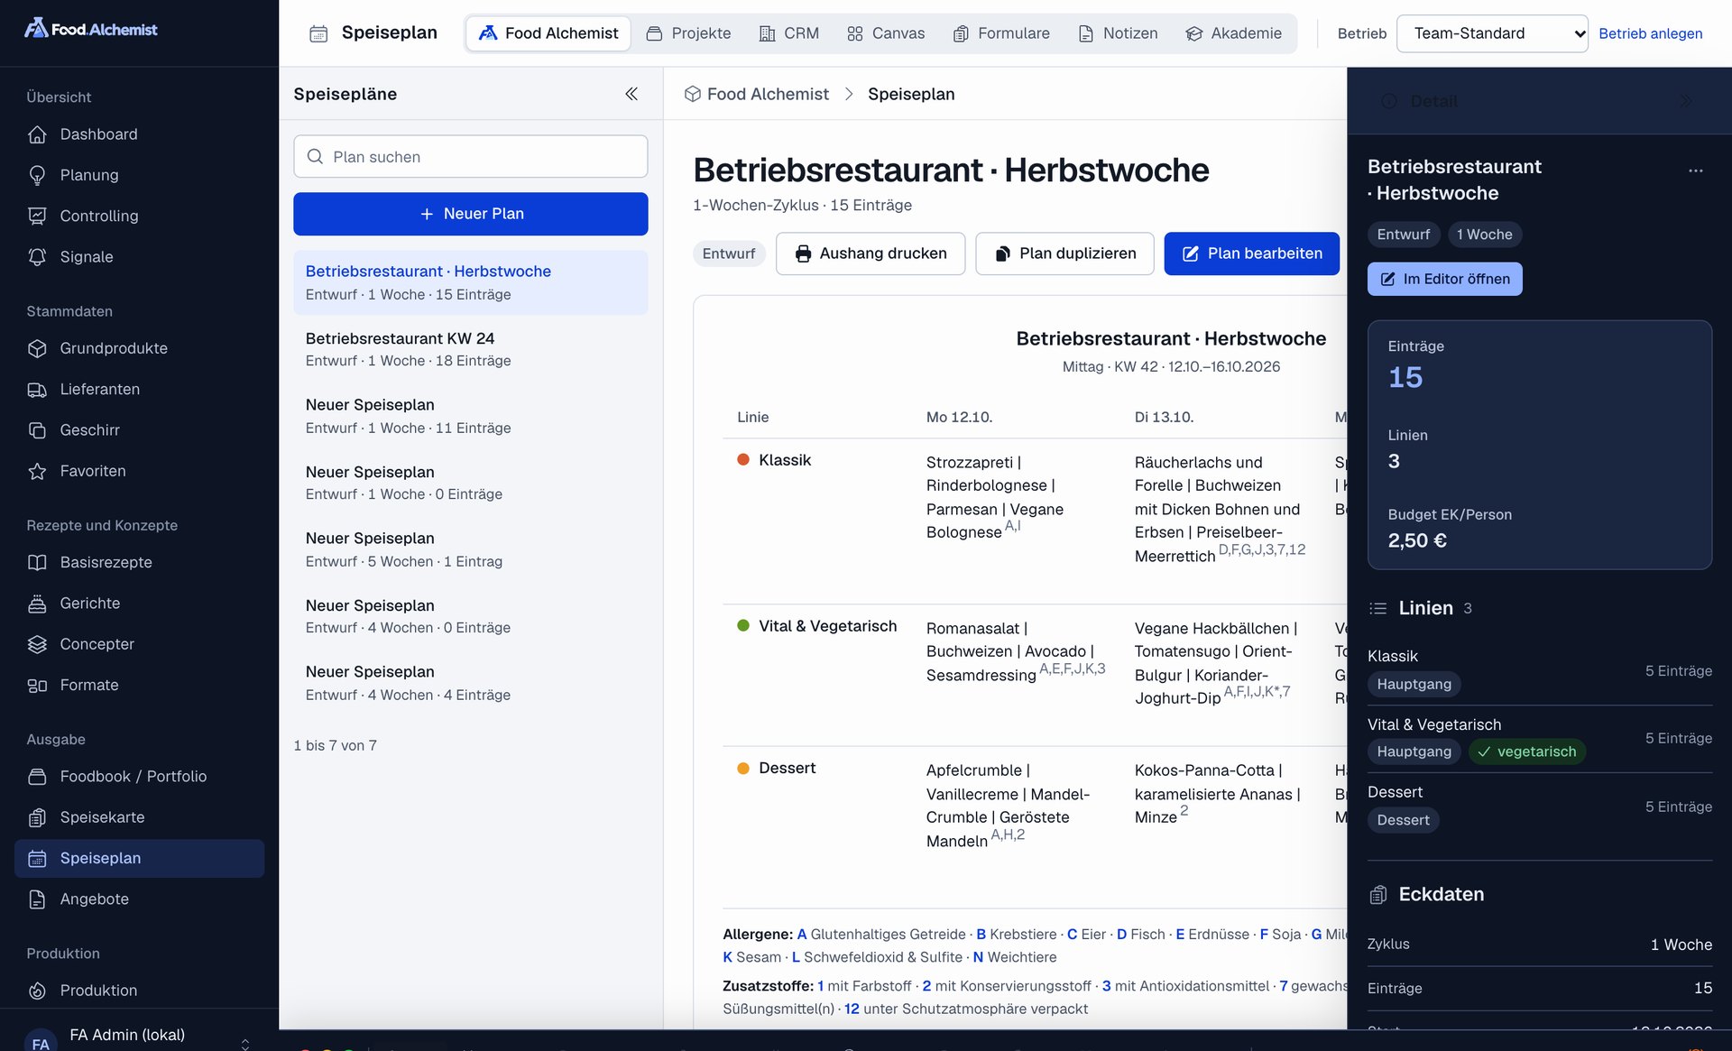The width and height of the screenshot is (1732, 1051).
Task: Click the Eckdaten section icon
Action: (1378, 895)
